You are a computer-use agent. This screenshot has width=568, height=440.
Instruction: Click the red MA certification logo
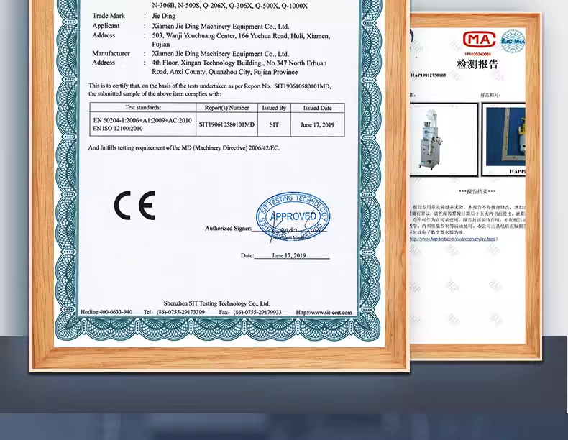point(477,40)
